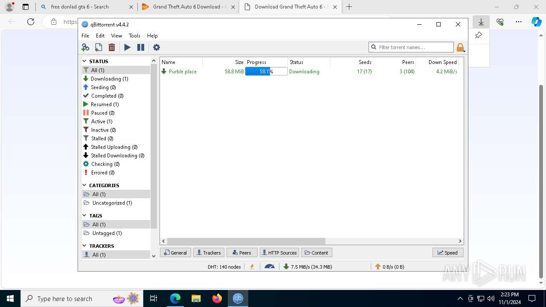
Task: Open the Edit menu
Action: click(100, 36)
